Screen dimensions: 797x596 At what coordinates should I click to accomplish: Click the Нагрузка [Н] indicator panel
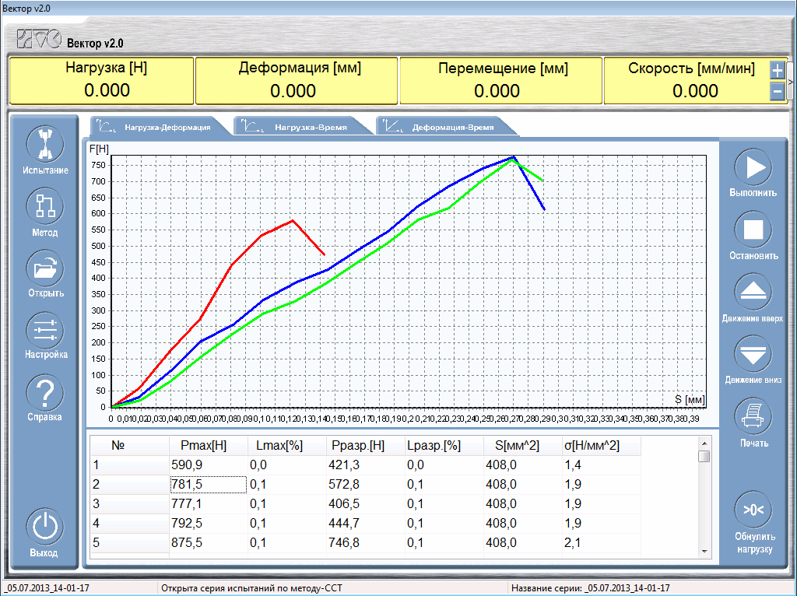[x=102, y=81]
